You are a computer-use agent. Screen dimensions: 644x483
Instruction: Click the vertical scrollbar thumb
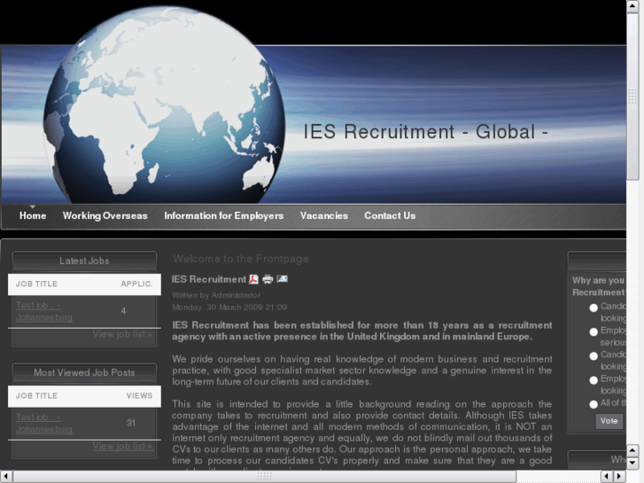632,96
